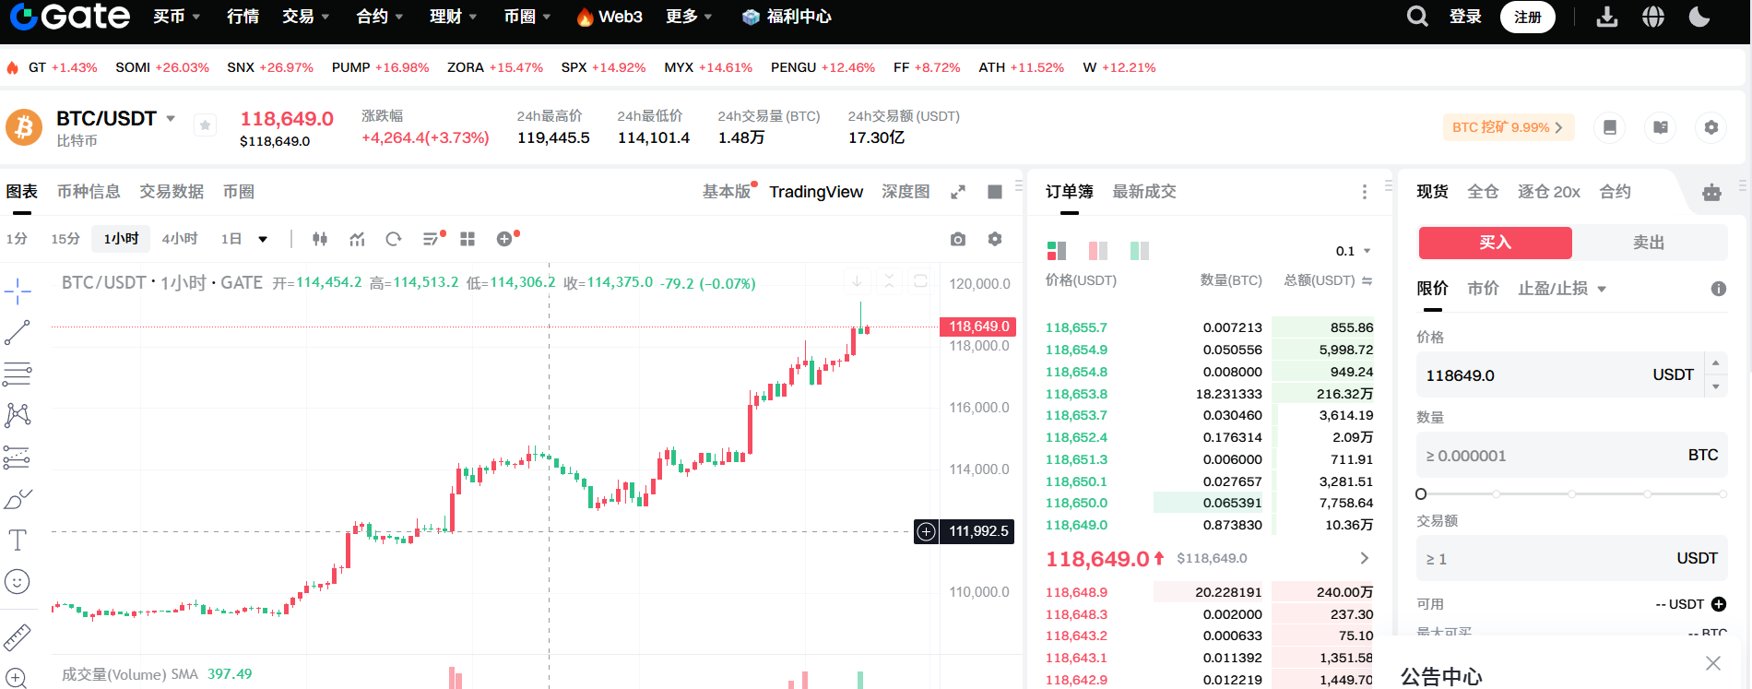Select the 卖出 sell button
This screenshot has width=1752, height=689.
click(1648, 243)
